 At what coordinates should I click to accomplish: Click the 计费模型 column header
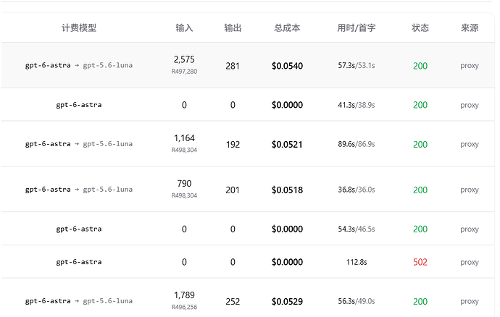point(79,28)
